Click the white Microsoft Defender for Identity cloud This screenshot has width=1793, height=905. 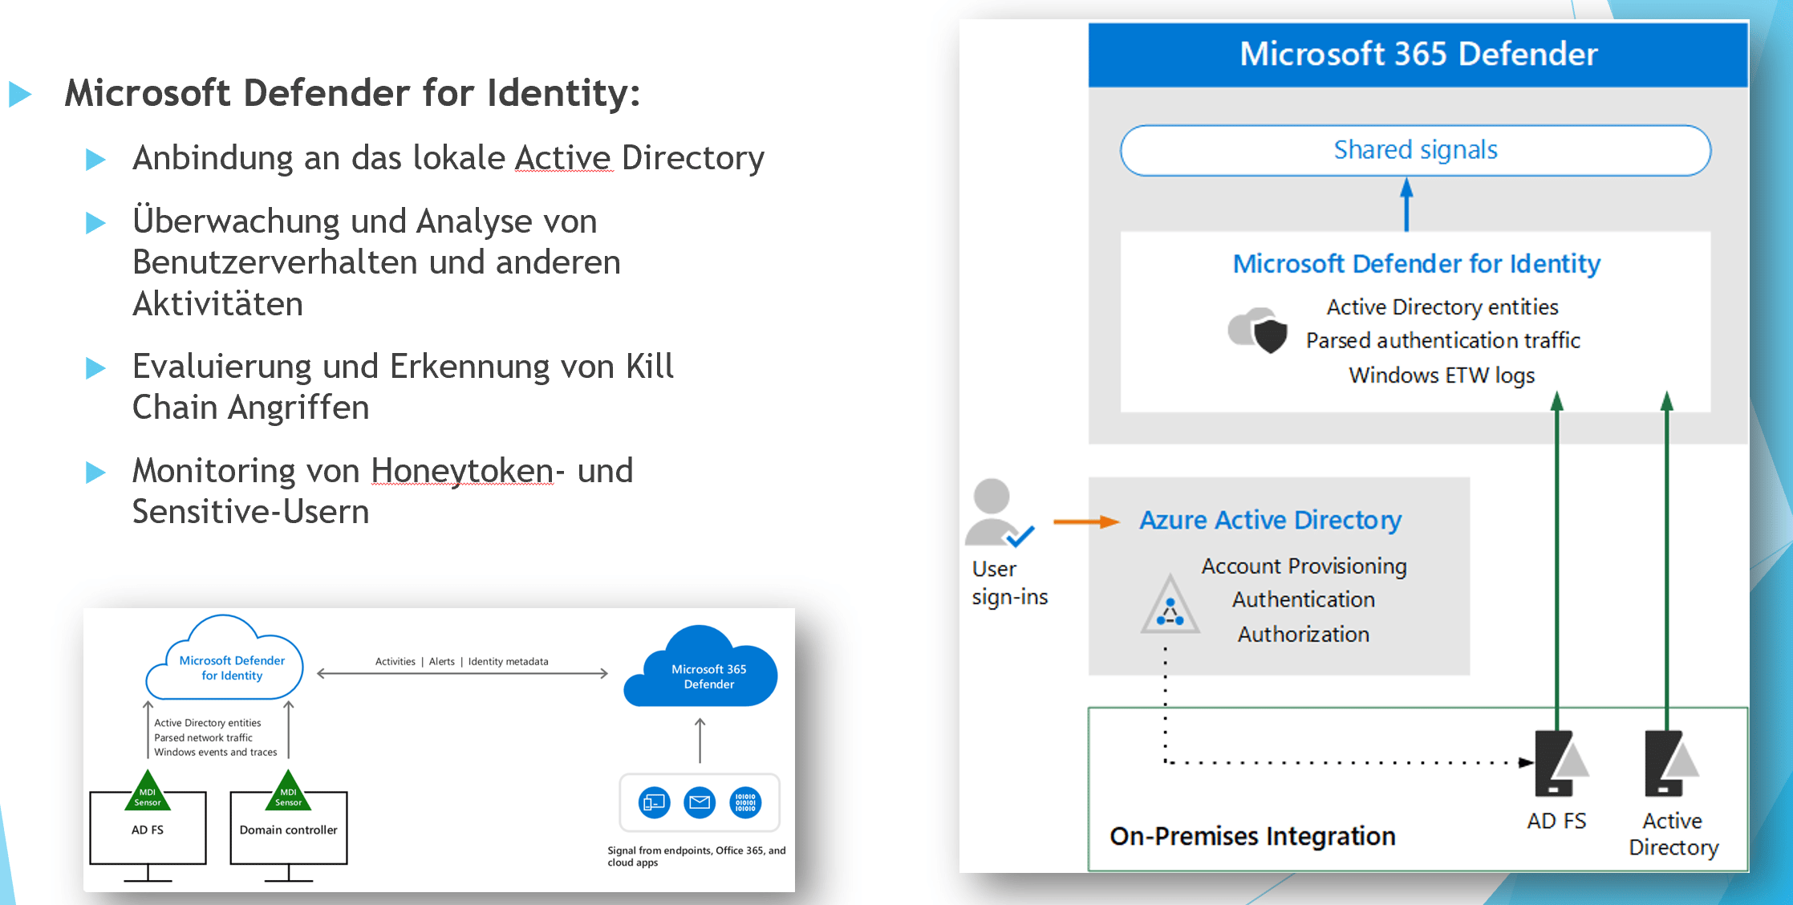tap(225, 658)
